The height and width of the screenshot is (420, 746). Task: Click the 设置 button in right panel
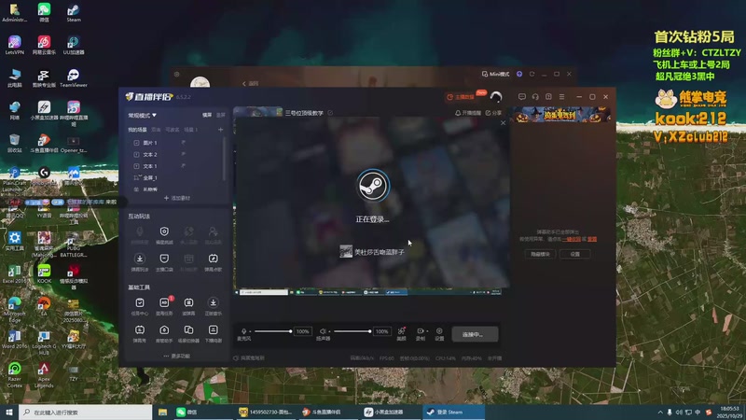(x=575, y=254)
